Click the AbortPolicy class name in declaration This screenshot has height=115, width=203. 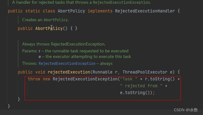click(x=71, y=11)
